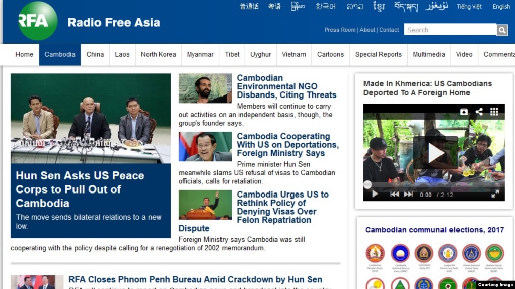
Task: Click the podium speaker article thumbnail
Action: (205, 205)
